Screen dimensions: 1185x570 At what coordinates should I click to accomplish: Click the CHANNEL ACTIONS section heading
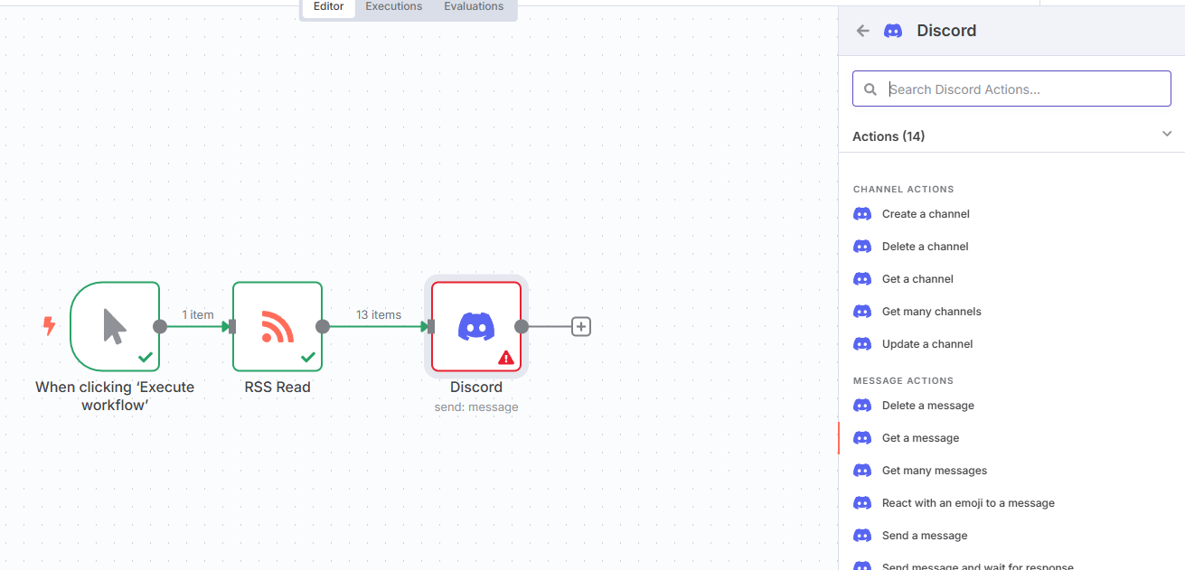904,190
